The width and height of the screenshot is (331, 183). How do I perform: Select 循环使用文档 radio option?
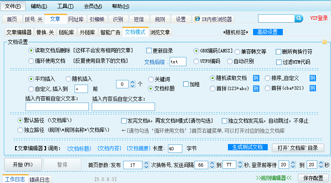click(x=31, y=61)
